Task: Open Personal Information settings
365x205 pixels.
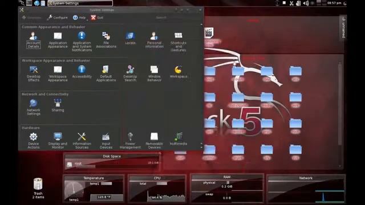Action: pyautogui.click(x=154, y=40)
